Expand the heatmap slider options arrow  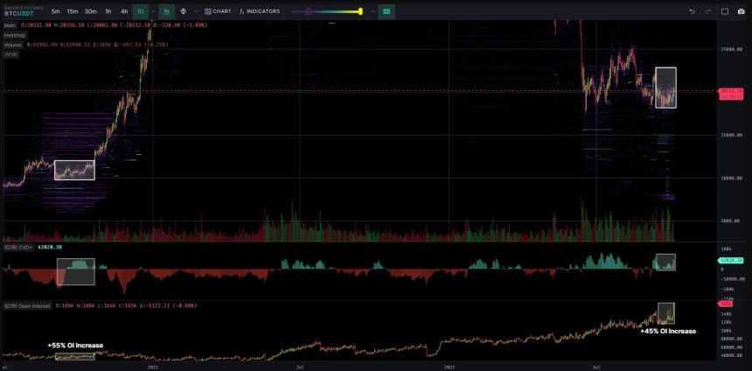(x=373, y=11)
